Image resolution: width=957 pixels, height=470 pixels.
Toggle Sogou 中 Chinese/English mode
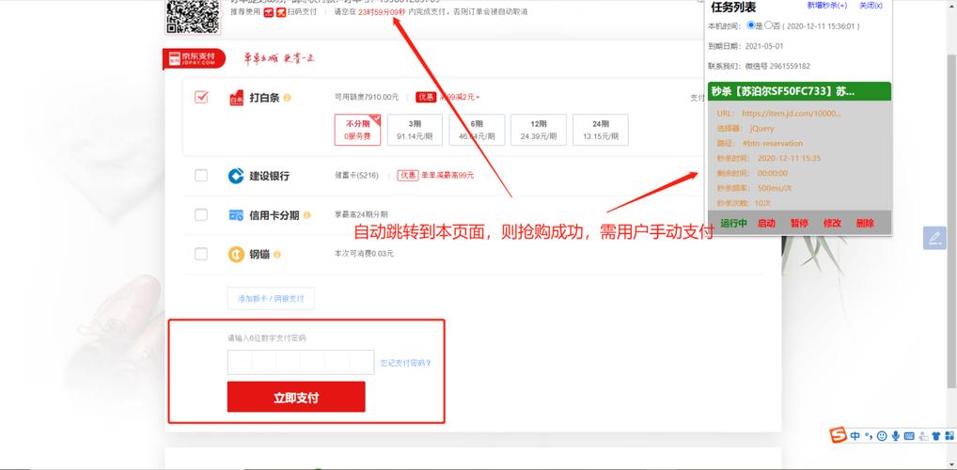pyautogui.click(x=855, y=436)
